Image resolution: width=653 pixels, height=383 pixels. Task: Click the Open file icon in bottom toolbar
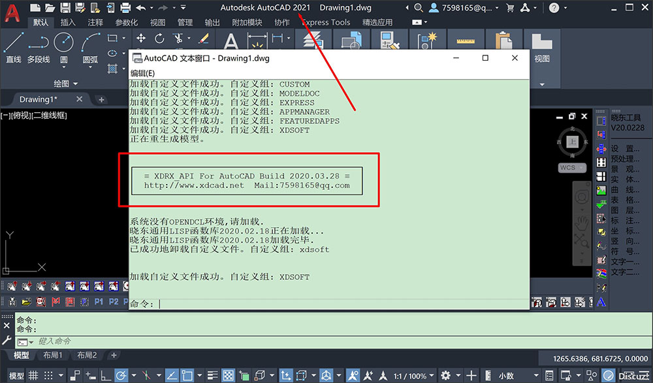[26, 301]
